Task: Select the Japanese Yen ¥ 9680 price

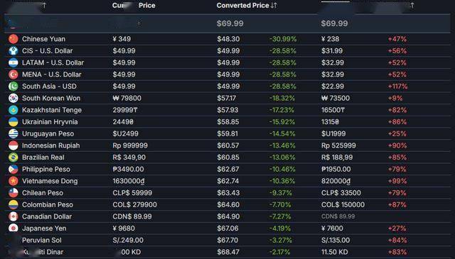Action: pyautogui.click(x=124, y=228)
